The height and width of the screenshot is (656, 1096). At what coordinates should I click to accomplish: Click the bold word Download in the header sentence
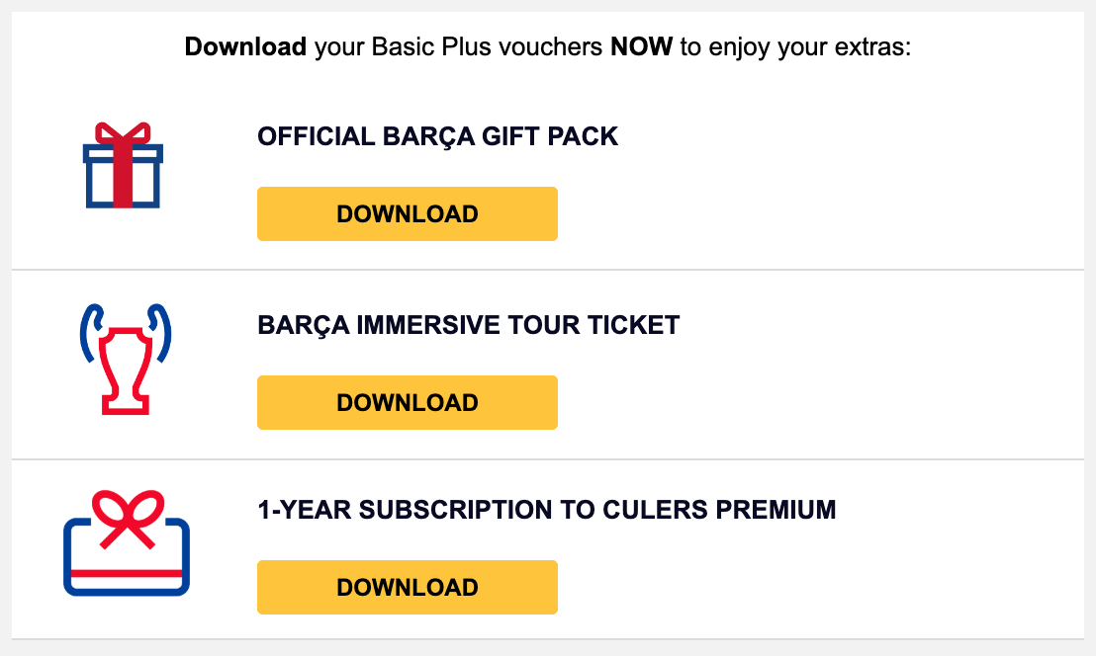coord(245,46)
